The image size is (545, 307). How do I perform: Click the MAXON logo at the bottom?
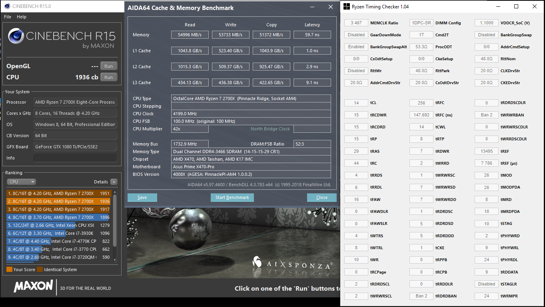33,286
